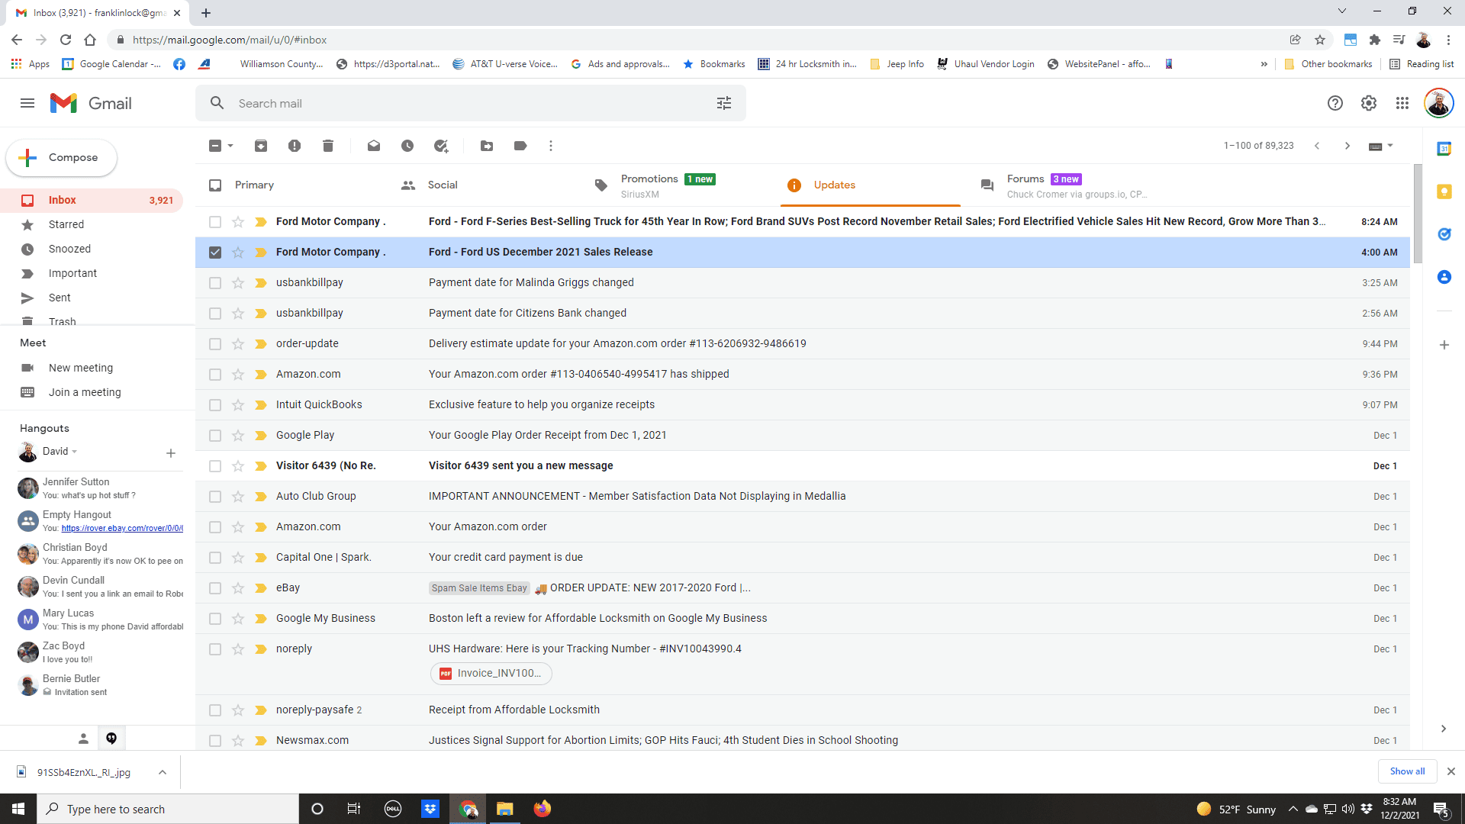Start a New meeting

81,368
